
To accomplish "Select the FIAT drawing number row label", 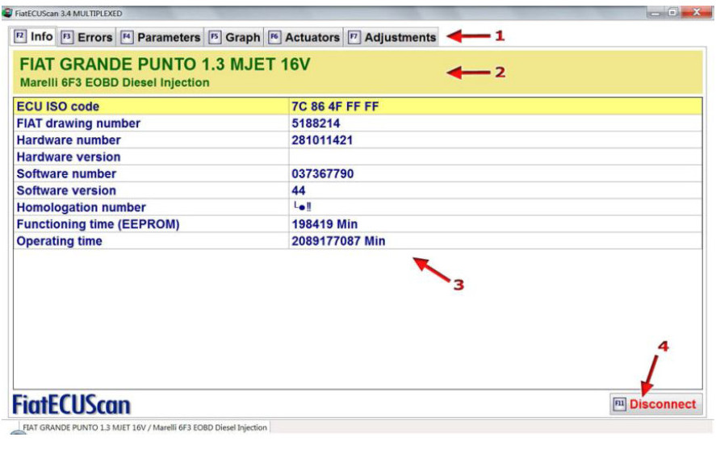I will pos(78,123).
